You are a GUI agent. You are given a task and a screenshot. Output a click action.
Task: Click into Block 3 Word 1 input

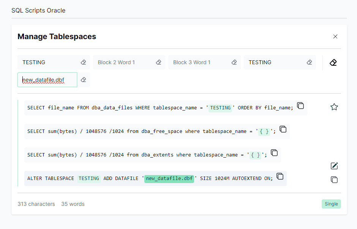coord(199,62)
